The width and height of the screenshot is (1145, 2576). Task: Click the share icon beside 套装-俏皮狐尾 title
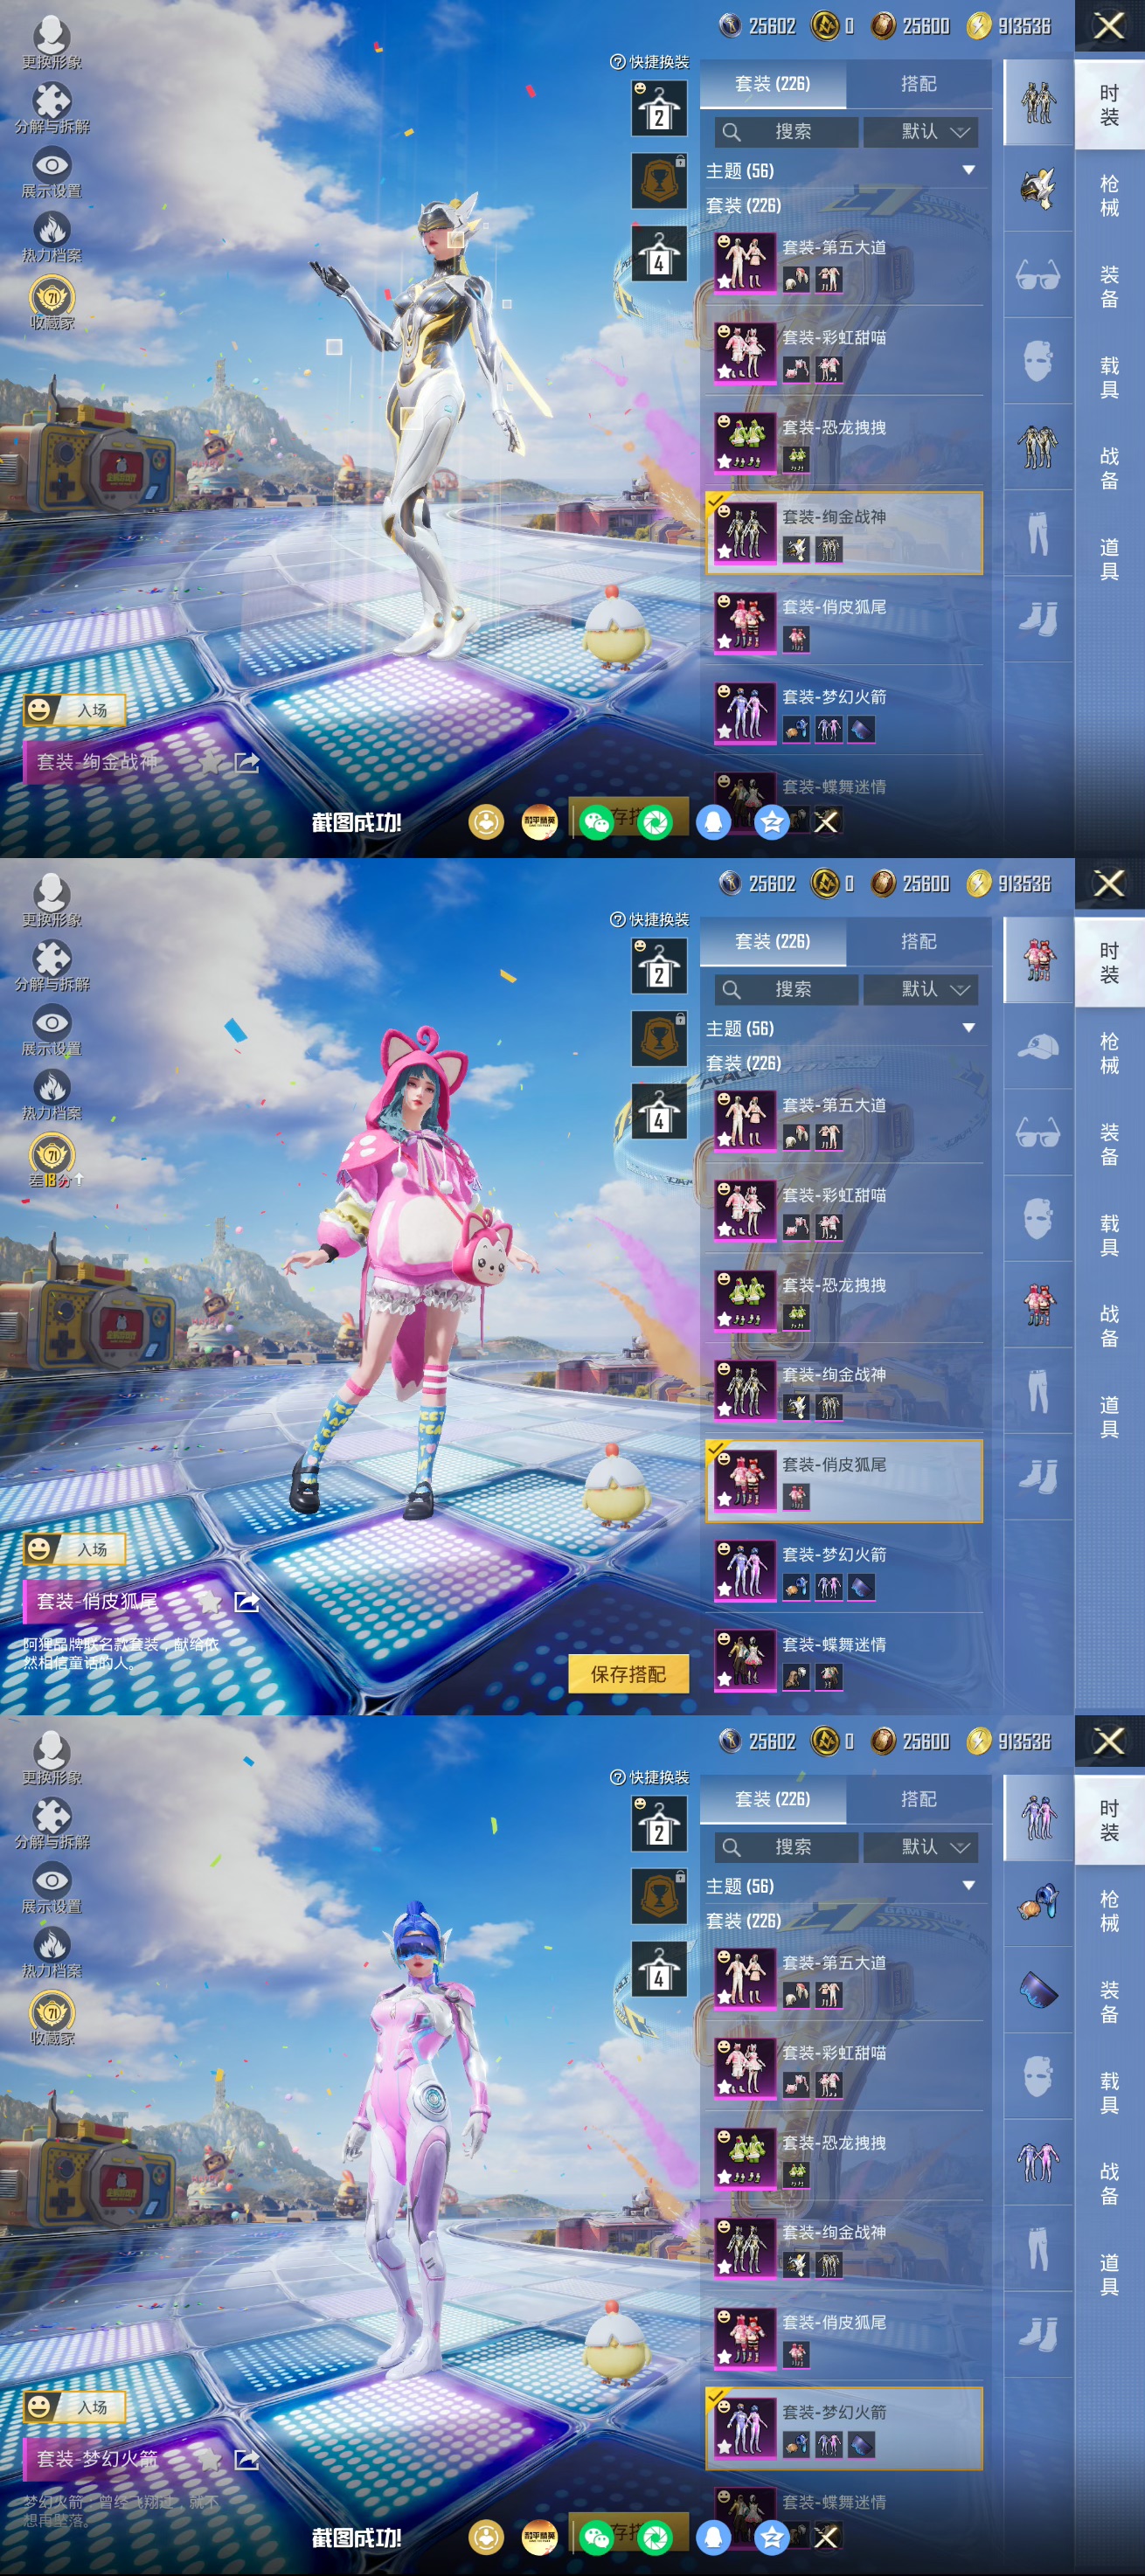pyautogui.click(x=246, y=1602)
